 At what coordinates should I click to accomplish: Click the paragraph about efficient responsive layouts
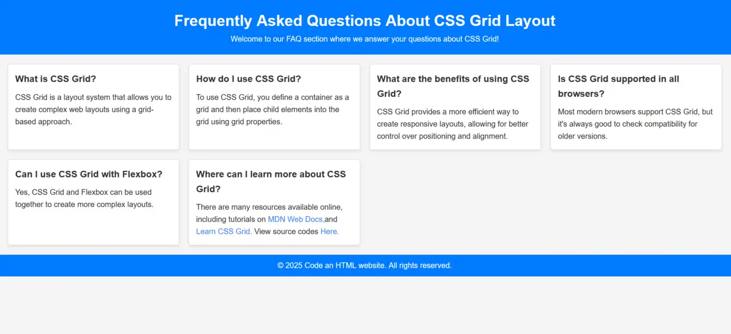pyautogui.click(x=453, y=124)
